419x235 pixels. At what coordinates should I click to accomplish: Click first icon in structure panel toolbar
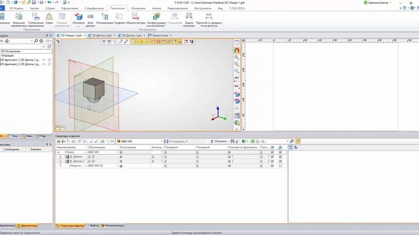tap(58, 141)
